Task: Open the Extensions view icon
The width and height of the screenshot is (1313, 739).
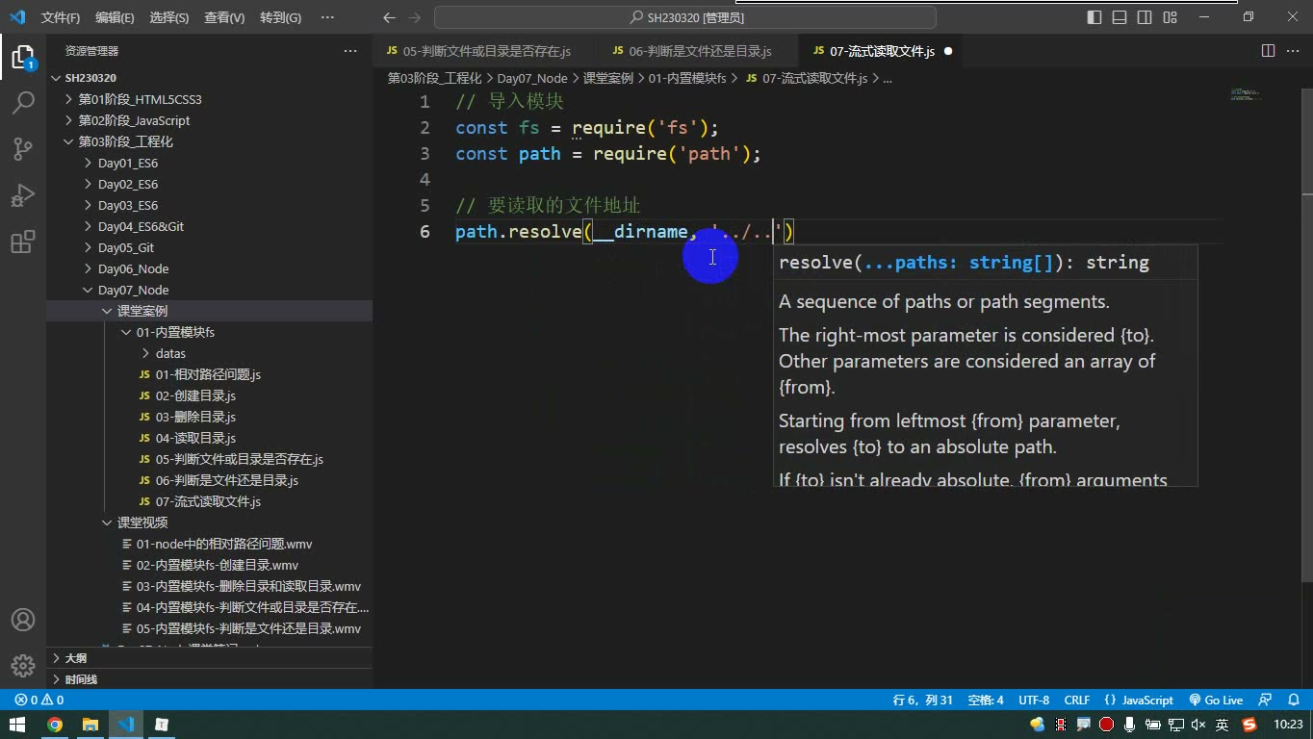Action: click(x=23, y=241)
